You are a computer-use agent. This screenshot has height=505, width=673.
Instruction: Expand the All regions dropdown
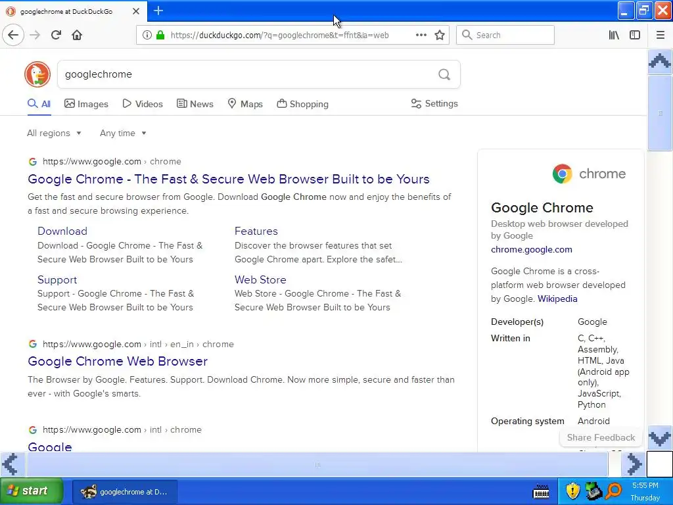54,133
